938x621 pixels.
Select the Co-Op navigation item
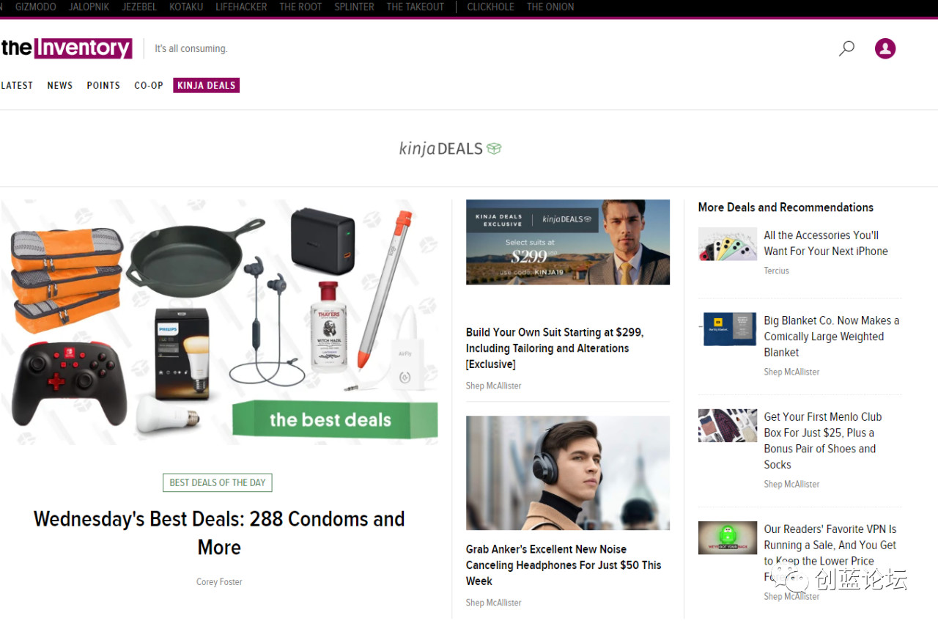[149, 86]
